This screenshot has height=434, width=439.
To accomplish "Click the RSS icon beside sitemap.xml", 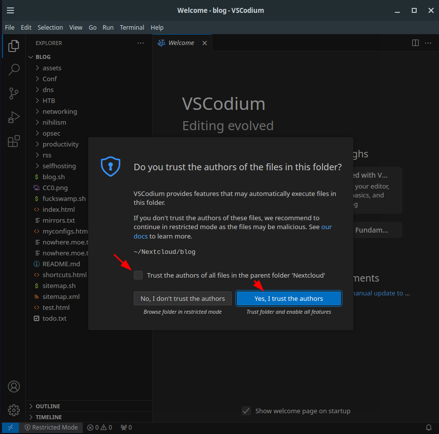I will coord(37,297).
